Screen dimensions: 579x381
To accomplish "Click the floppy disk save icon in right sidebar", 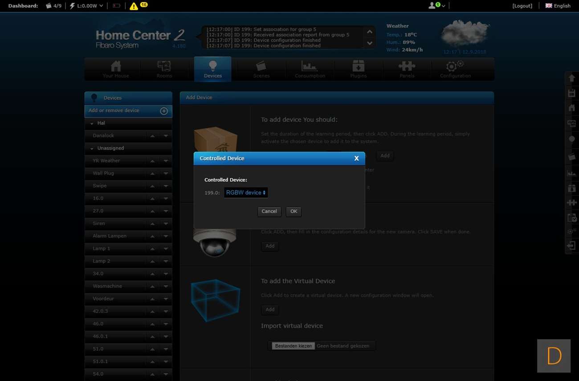I will [572, 93].
